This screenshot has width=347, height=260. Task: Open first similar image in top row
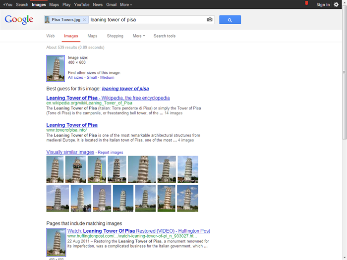[55, 169]
